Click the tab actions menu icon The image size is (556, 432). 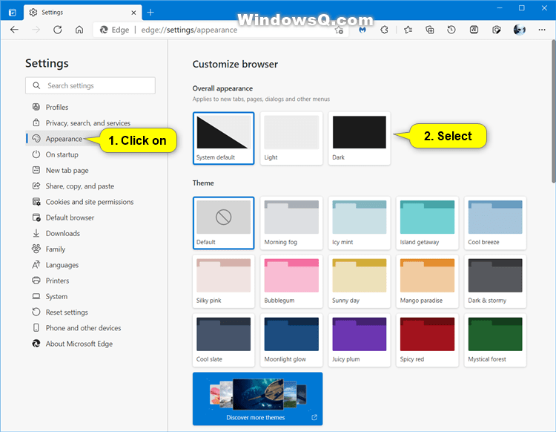[13, 13]
